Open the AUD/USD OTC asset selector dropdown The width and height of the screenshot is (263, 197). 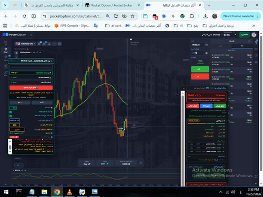click(x=25, y=44)
